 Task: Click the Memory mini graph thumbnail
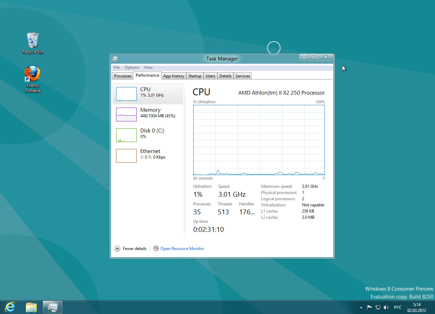(x=126, y=115)
